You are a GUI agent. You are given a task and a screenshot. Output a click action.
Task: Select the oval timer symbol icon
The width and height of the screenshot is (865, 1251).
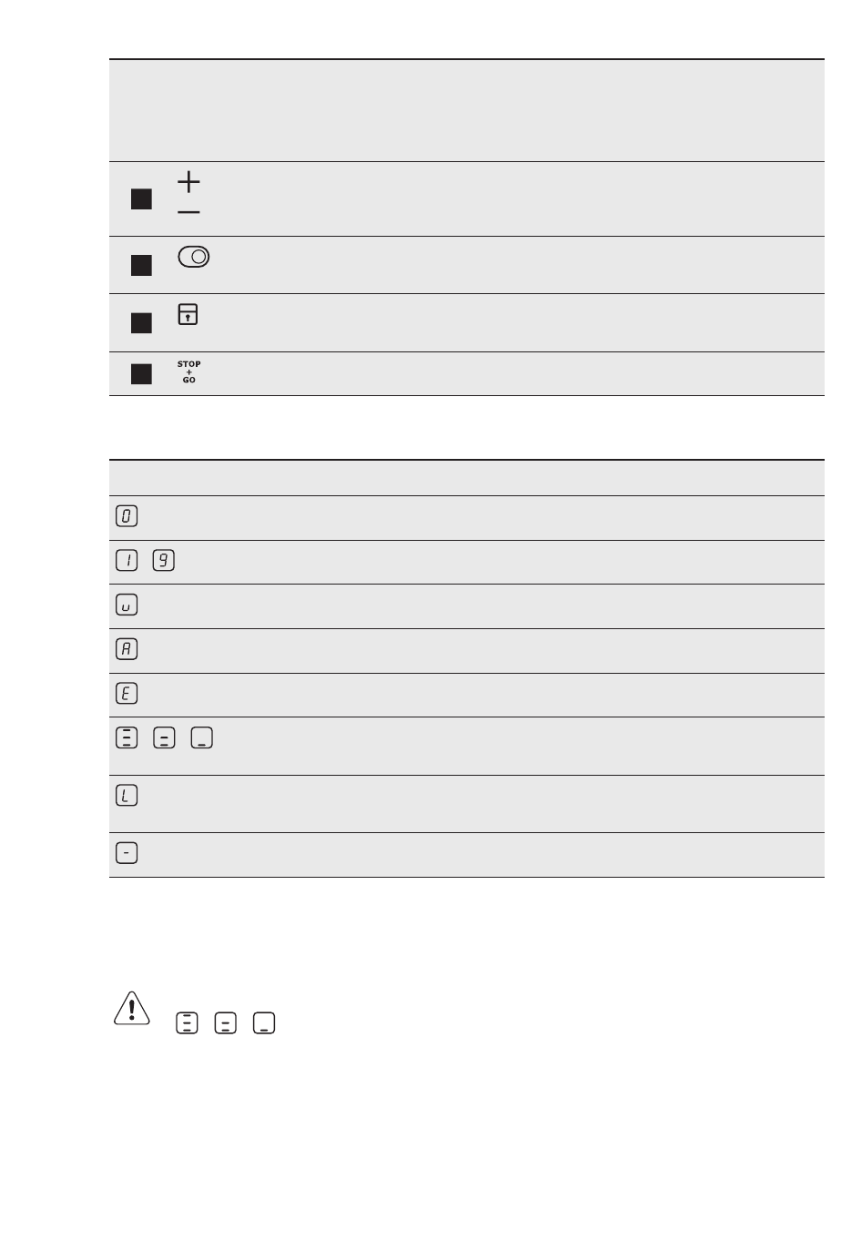click(x=194, y=257)
